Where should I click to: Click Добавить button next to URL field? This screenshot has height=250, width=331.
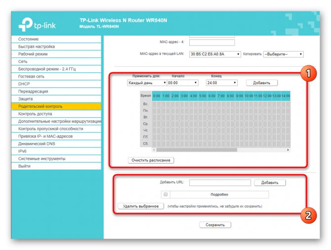coord(270,183)
